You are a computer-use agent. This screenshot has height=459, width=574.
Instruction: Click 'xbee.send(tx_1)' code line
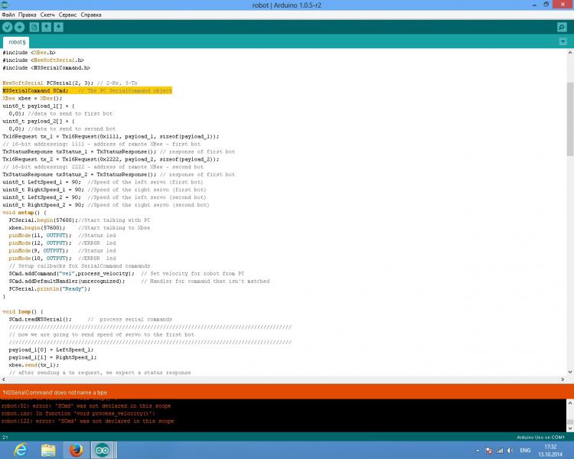(x=34, y=365)
